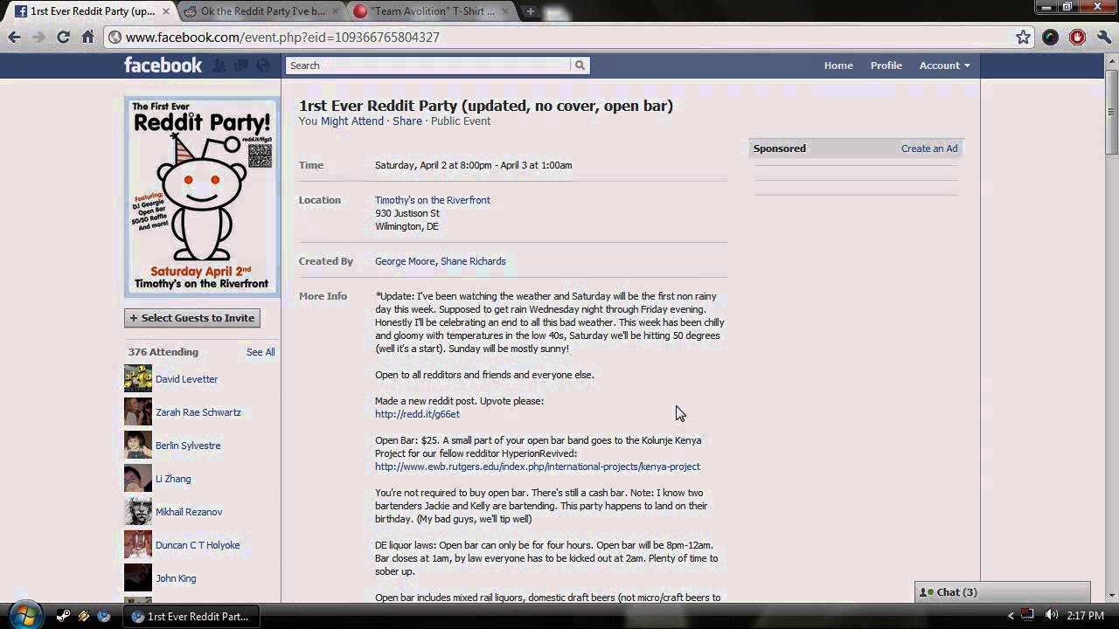Click the browser forward arrow
The height and width of the screenshot is (629, 1119).
[38, 37]
